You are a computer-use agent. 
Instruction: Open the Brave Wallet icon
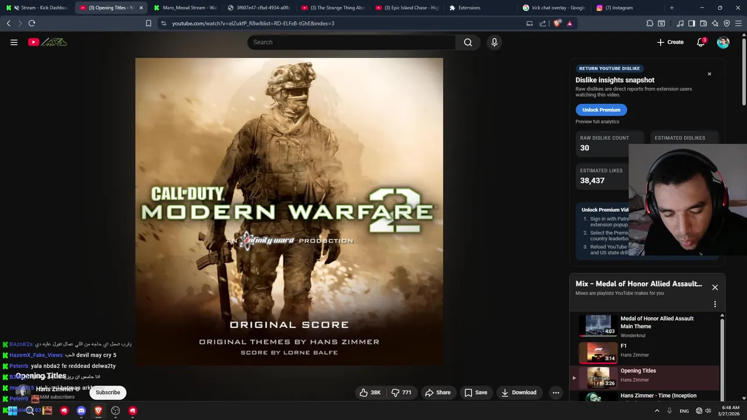[x=703, y=23]
